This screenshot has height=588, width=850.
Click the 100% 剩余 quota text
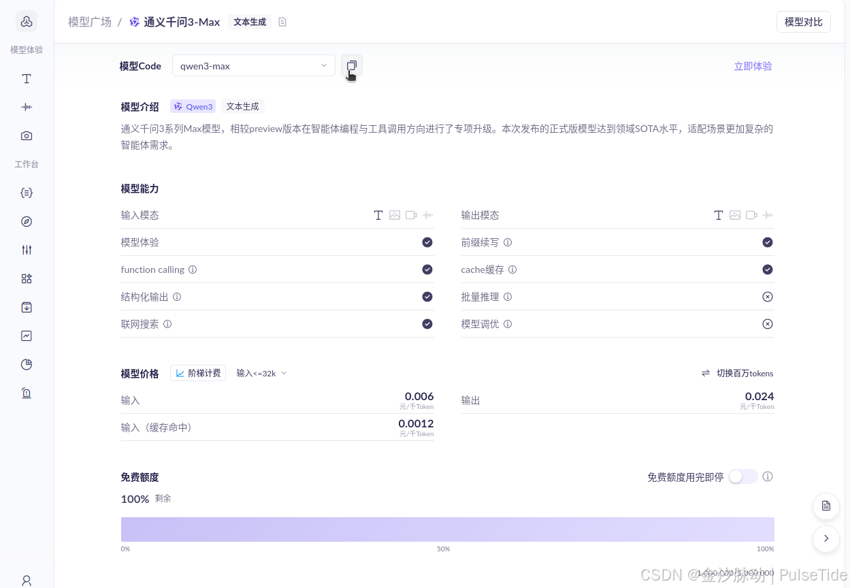[x=146, y=499]
